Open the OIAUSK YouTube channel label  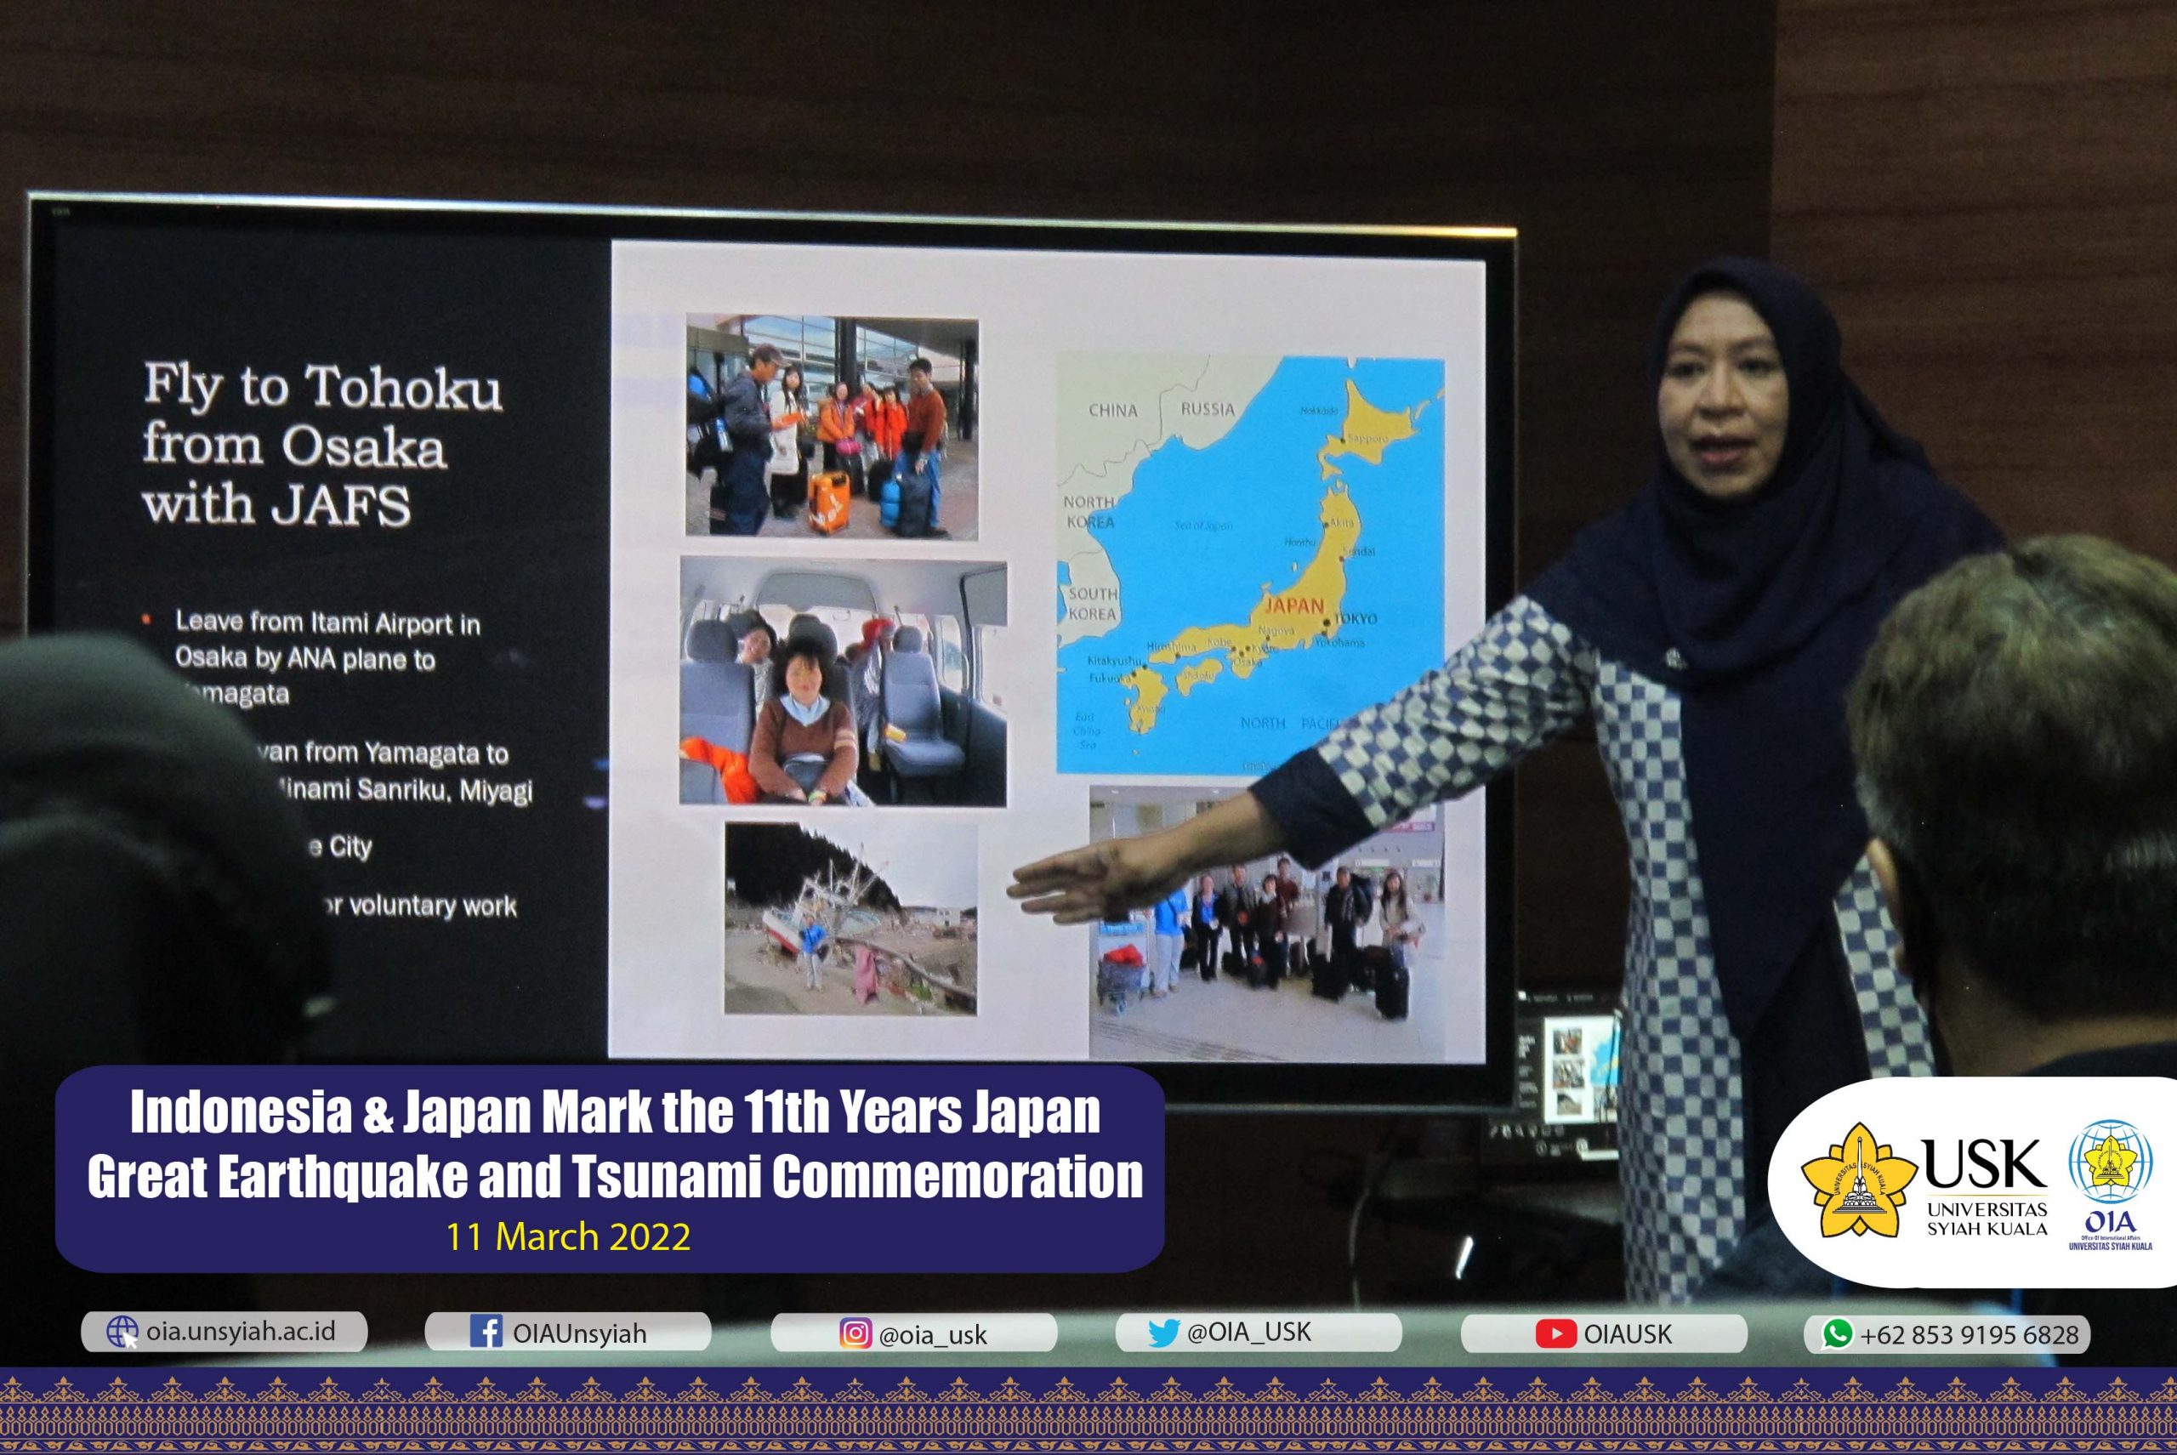pyautogui.click(x=1628, y=1334)
